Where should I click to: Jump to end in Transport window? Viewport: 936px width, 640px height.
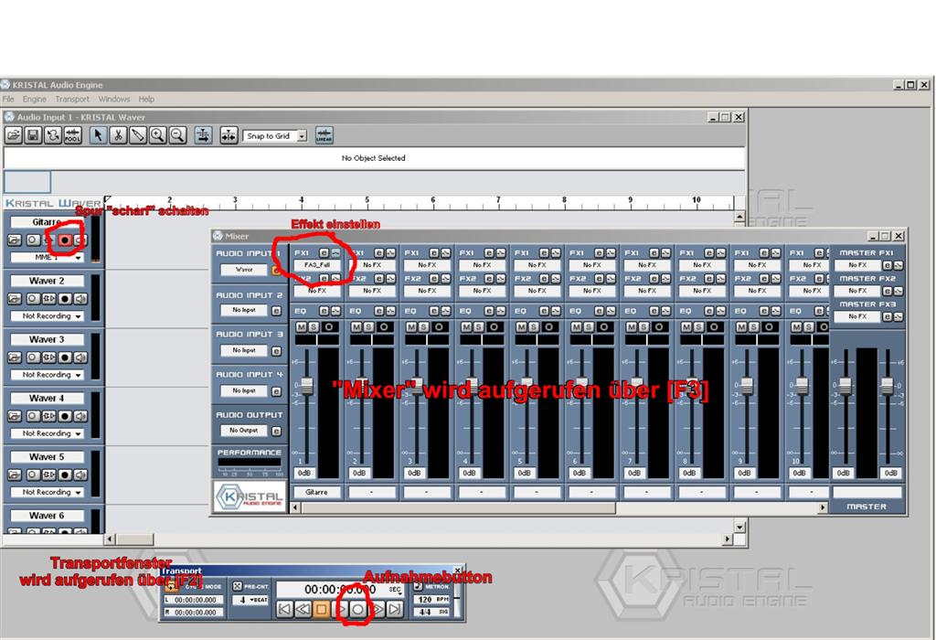coord(395,610)
